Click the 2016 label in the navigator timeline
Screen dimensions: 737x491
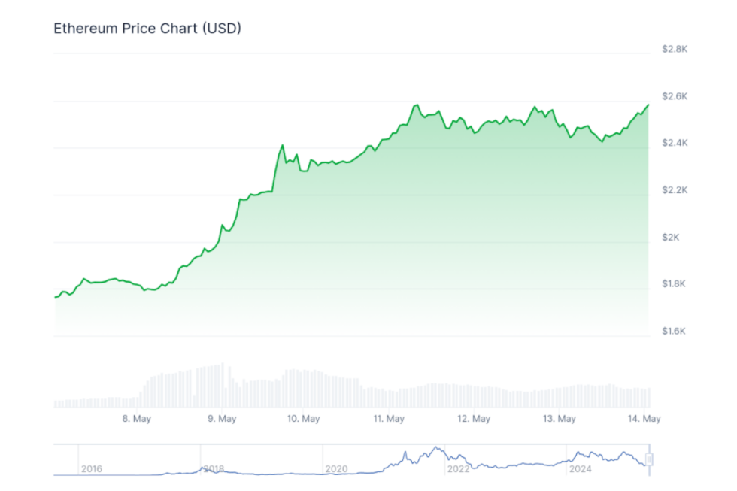(91, 468)
